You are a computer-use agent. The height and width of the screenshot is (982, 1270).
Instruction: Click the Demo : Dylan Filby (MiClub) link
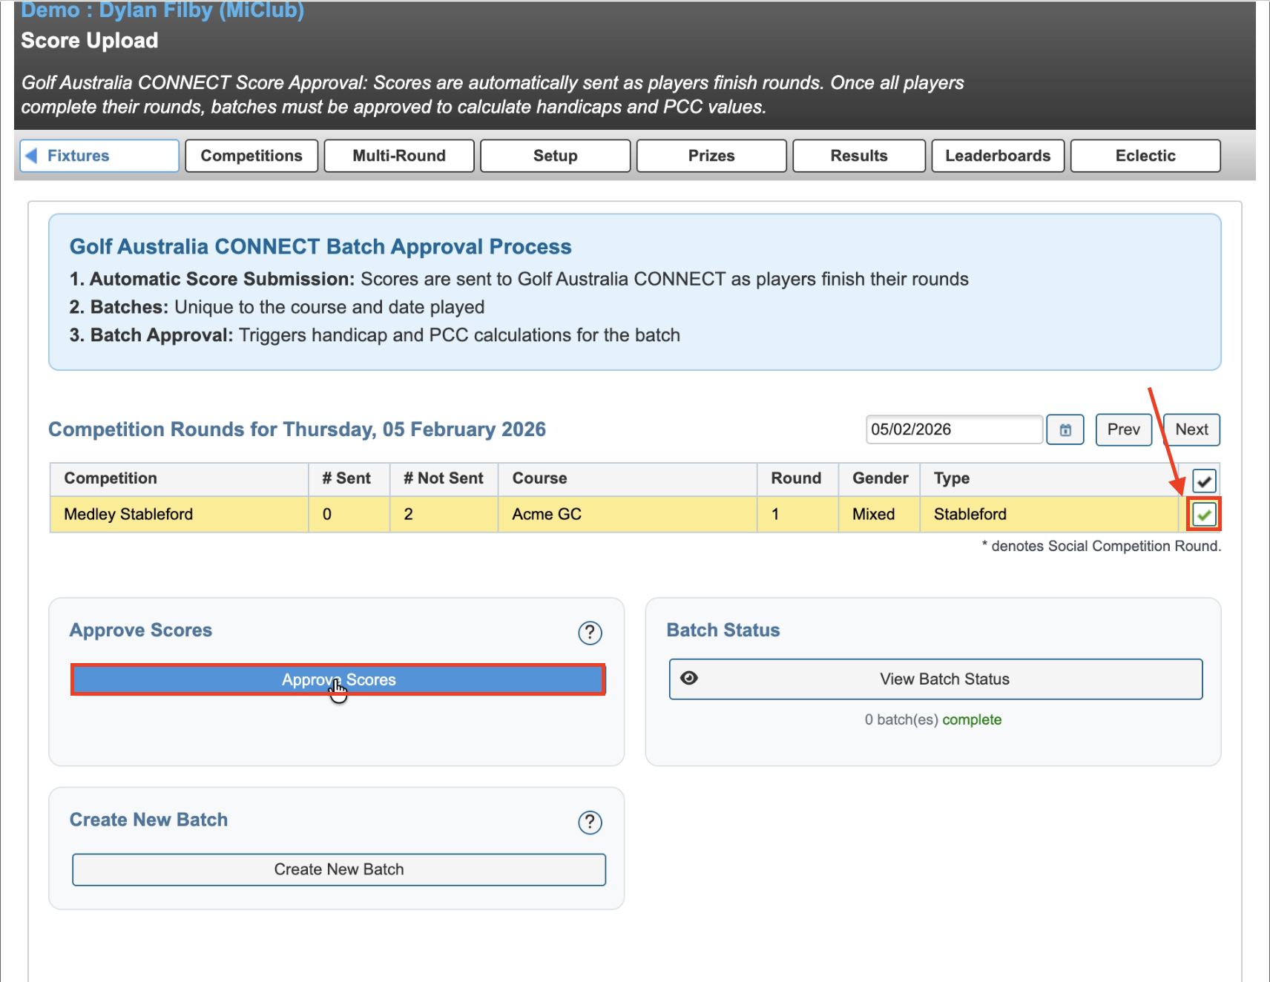pos(162,10)
